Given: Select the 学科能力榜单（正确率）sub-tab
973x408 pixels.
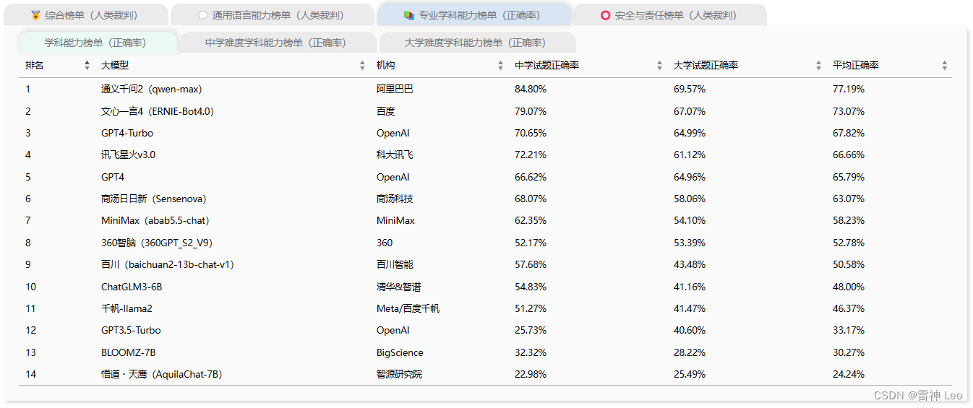Looking at the screenshot, I should (x=97, y=43).
